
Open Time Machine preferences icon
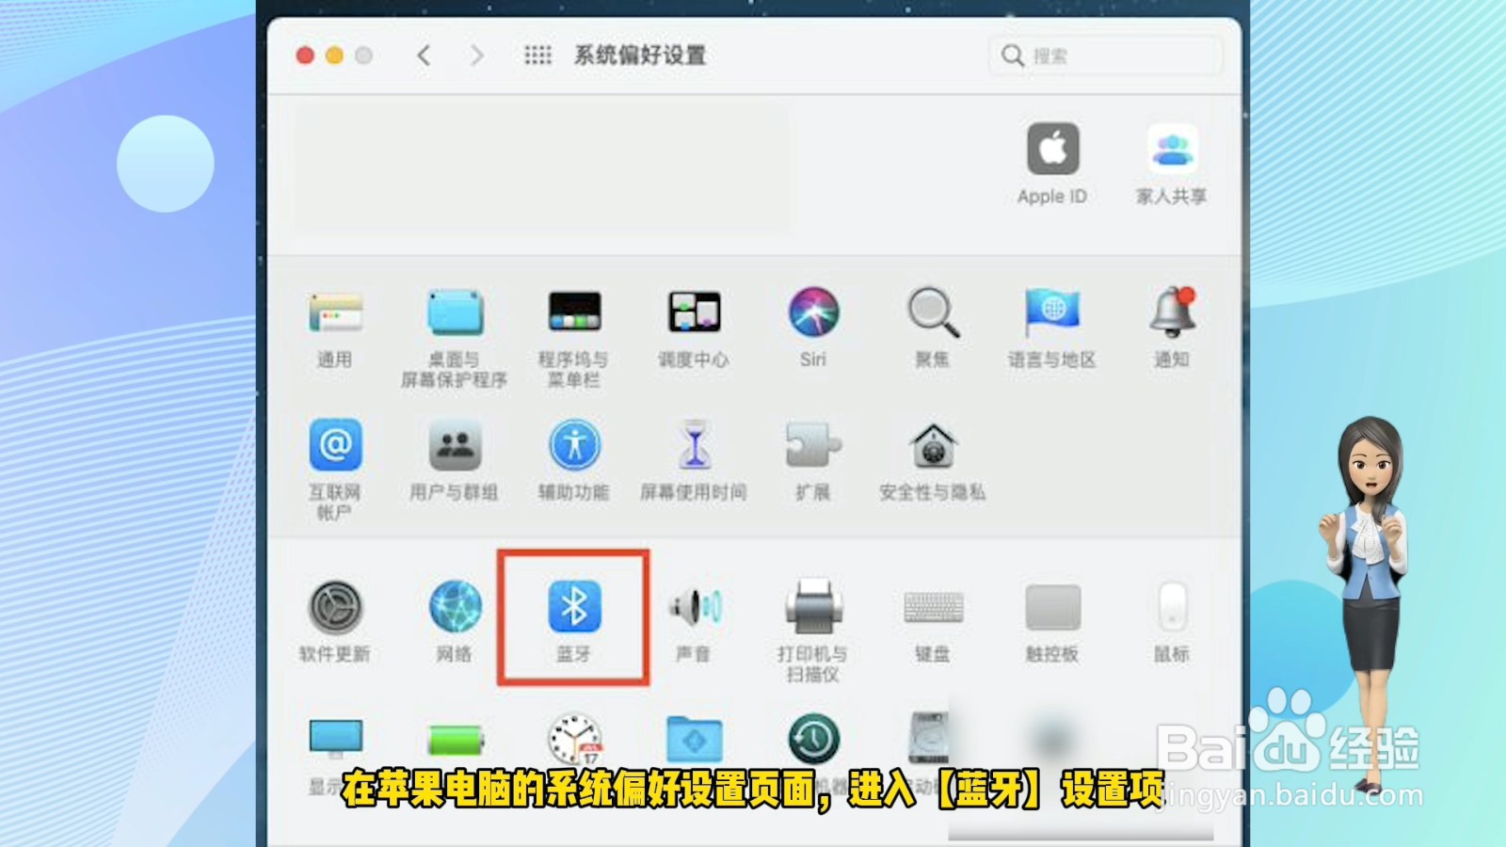point(813,740)
